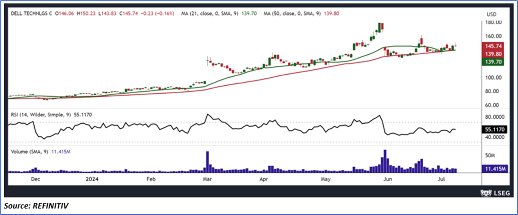Screen dimensions: 518x215
Task: Click the tall green candle near 180 peak
Action: [380, 28]
